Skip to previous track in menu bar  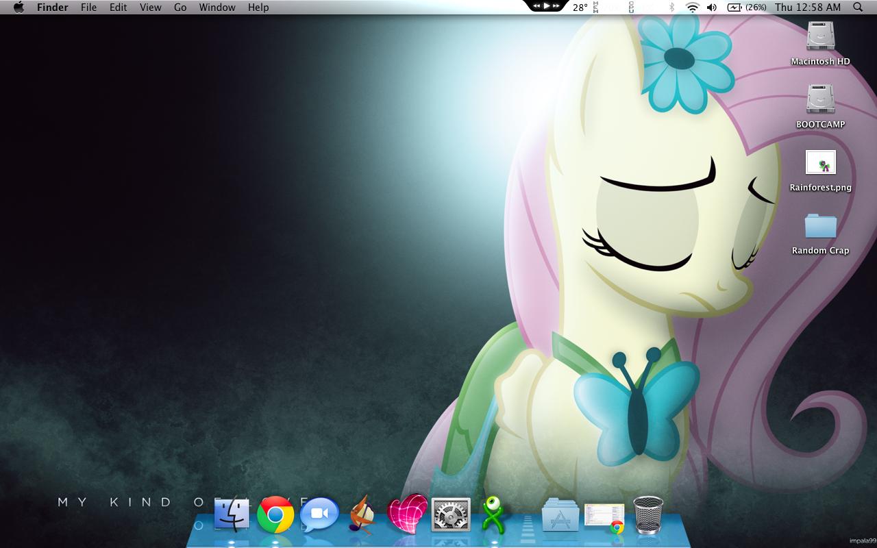click(x=536, y=6)
